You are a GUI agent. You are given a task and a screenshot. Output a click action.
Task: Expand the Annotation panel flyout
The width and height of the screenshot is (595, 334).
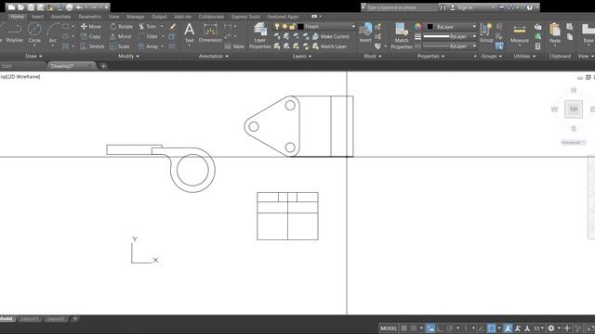pos(214,56)
